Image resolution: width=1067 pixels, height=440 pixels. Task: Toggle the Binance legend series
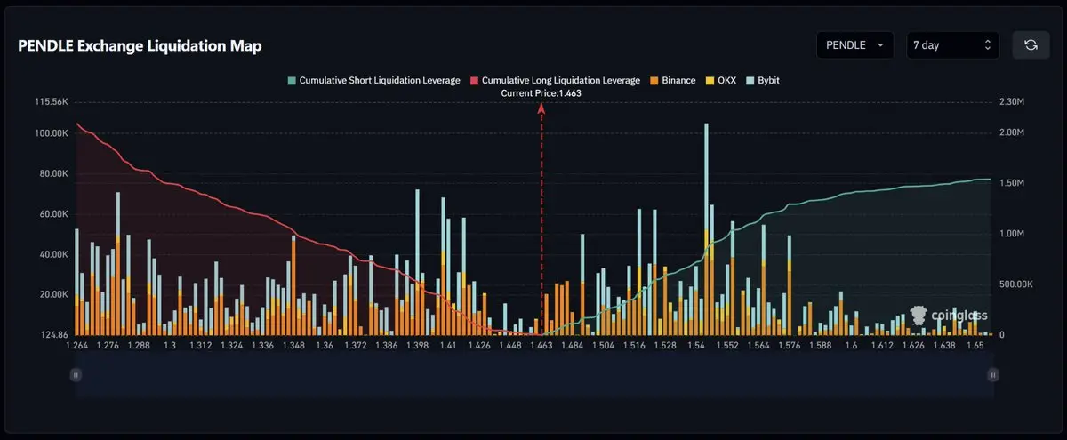(671, 80)
